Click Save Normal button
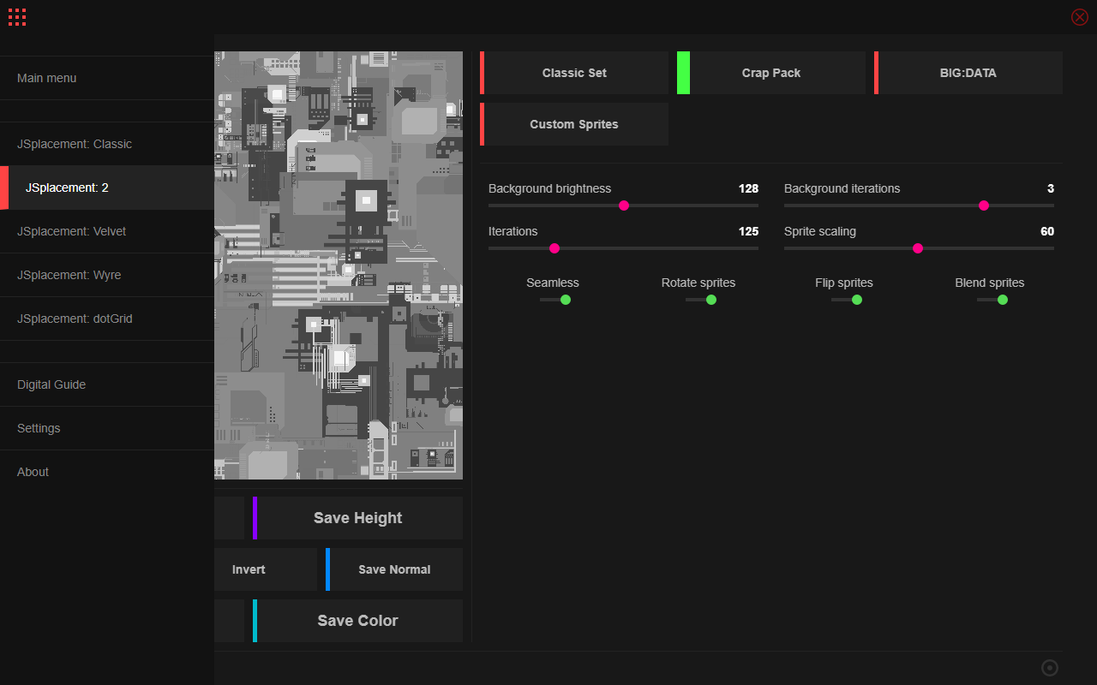 pyautogui.click(x=394, y=569)
